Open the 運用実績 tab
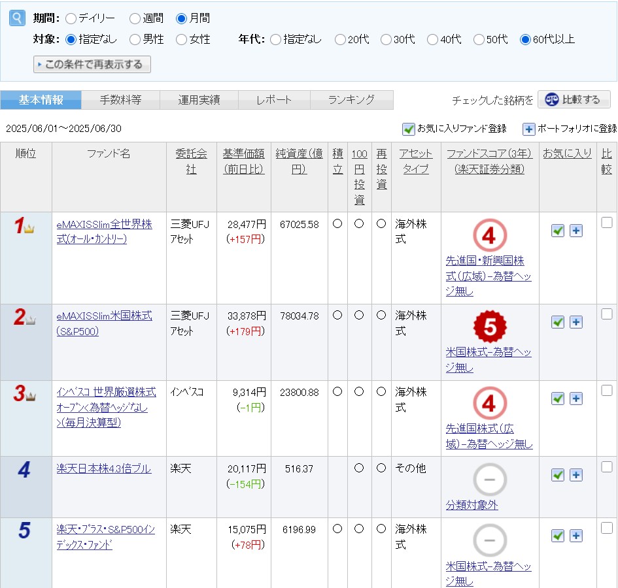Screen dimensions: 618x588 click(199, 100)
